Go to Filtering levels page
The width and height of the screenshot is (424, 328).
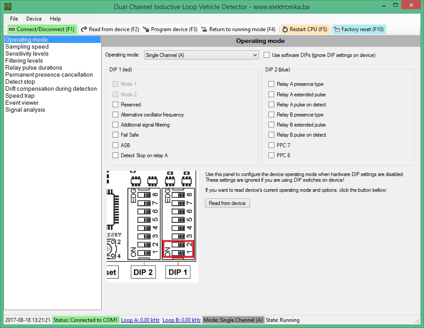tap(53, 60)
